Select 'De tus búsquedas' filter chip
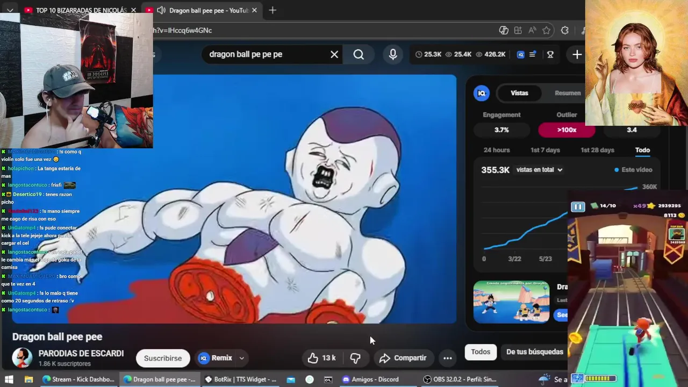688x387 pixels. 534,352
